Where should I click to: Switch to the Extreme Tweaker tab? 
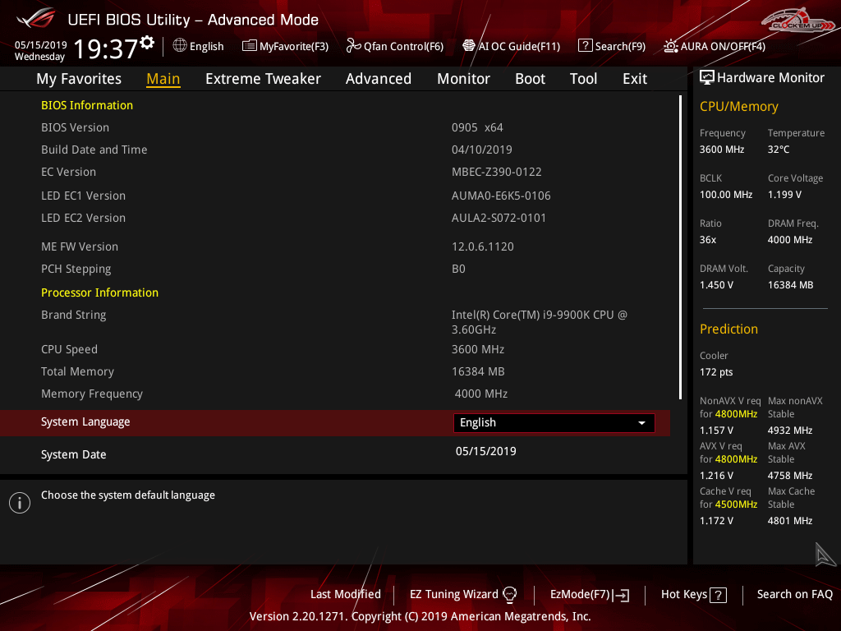(x=263, y=79)
